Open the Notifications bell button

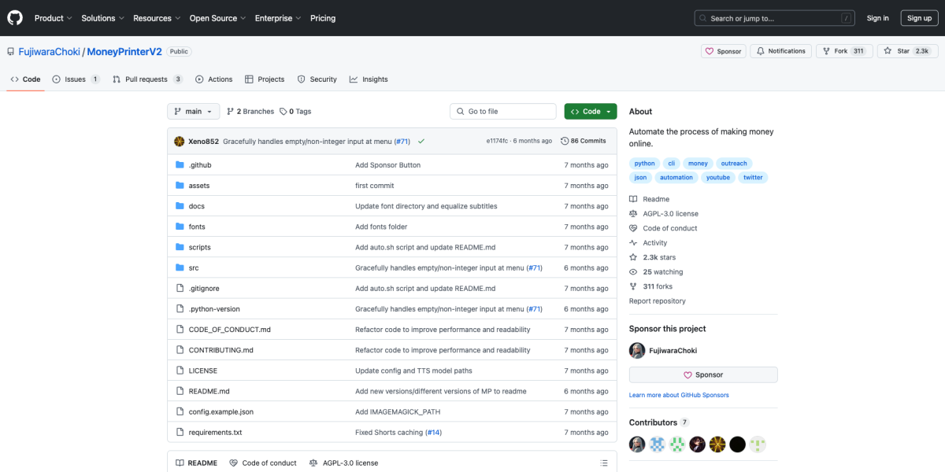click(x=781, y=51)
